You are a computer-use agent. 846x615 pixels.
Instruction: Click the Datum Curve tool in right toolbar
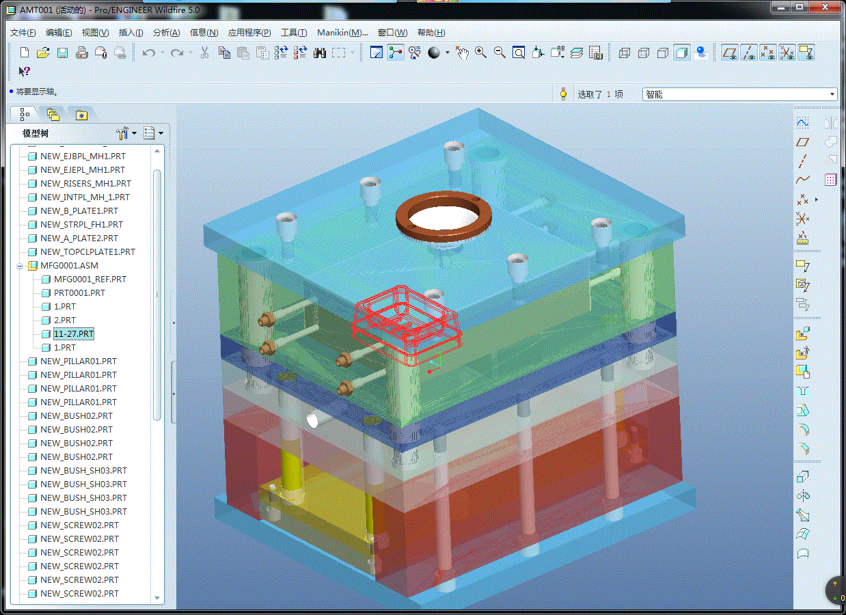[x=803, y=180]
